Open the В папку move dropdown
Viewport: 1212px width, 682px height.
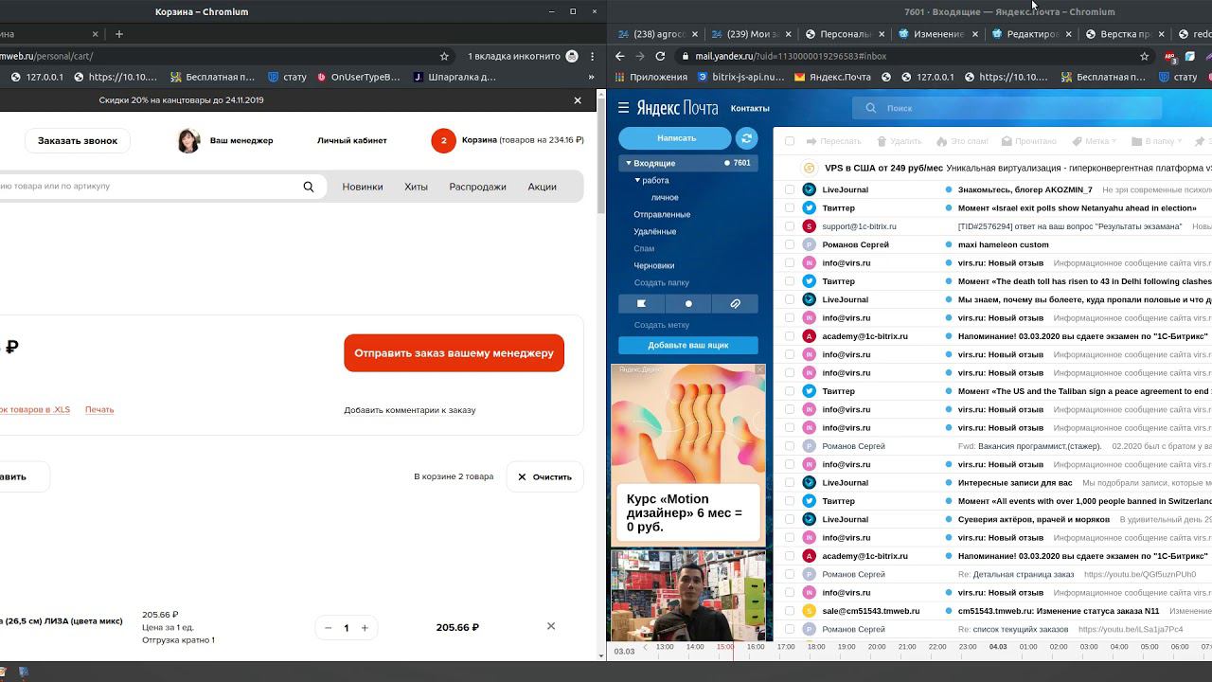coord(1157,141)
